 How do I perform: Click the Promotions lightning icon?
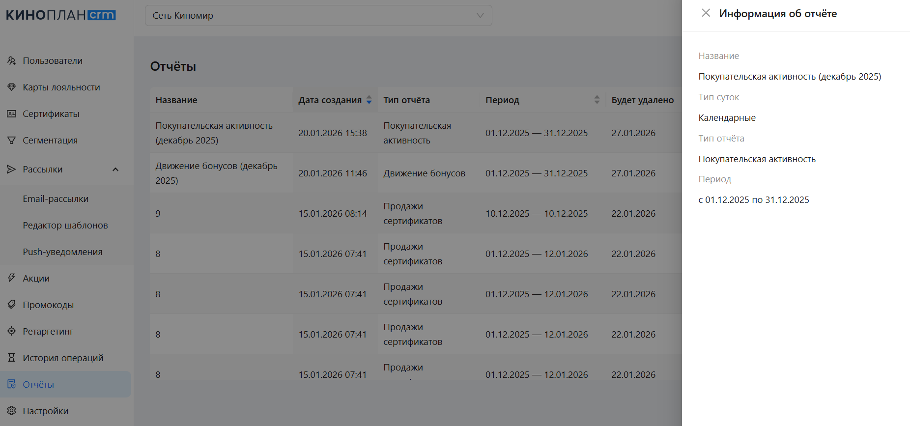pyautogui.click(x=11, y=278)
